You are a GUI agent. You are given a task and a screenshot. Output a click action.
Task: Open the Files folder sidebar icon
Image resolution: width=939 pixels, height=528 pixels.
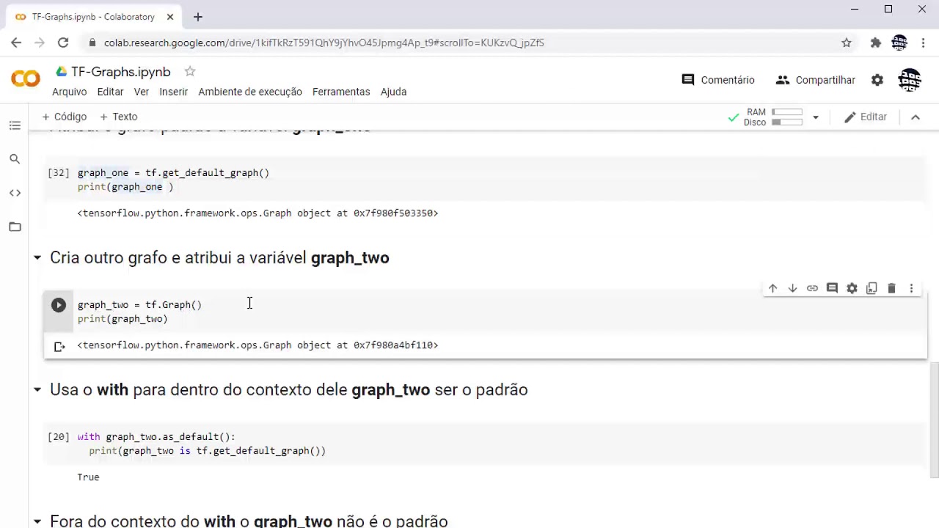(x=15, y=227)
